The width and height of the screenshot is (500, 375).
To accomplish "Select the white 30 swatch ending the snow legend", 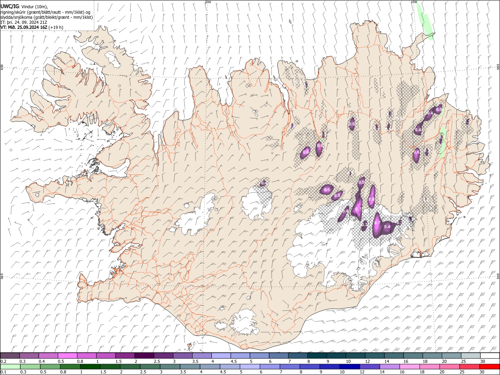I will click(x=490, y=355).
